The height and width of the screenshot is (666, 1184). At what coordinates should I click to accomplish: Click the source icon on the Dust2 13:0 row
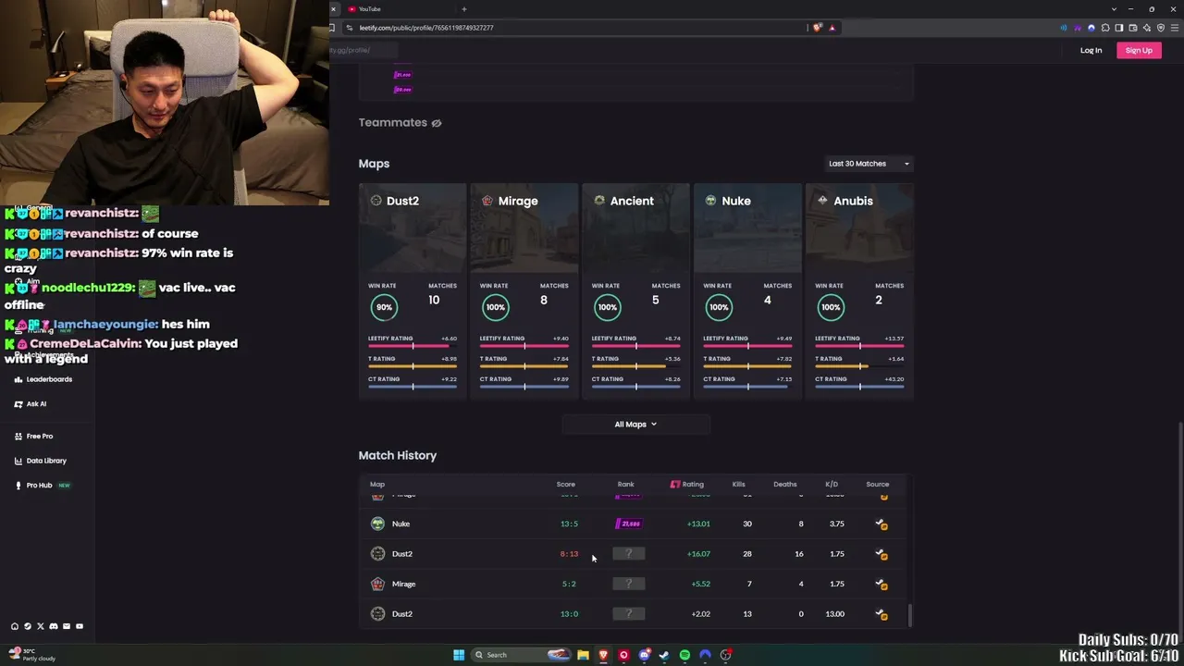click(882, 614)
